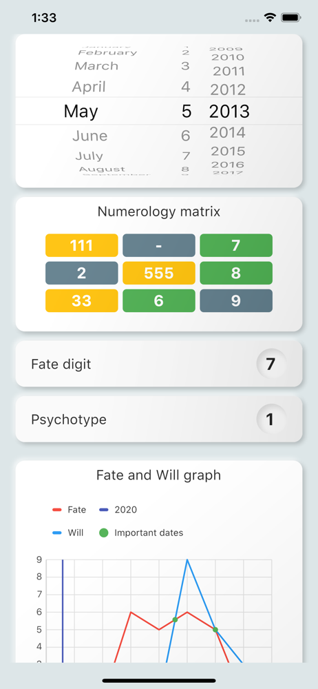
Task: Tap the Psychotype 1 circle badge
Action: 271,419
